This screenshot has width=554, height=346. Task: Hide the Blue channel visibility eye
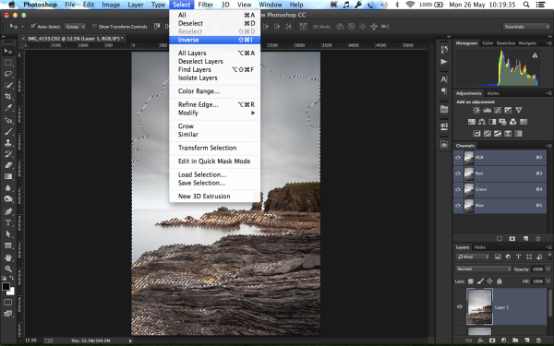458,205
